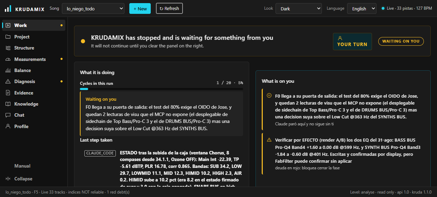Image resolution: width=437 pixels, height=197 pixels.
Task: Click 'deuda en rojo: bloquea cerrar la fase'
Action: pyautogui.click(x=307, y=168)
